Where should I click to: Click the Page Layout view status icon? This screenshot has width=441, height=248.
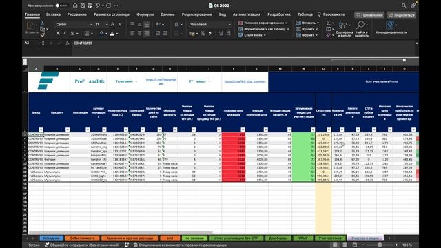(345, 245)
